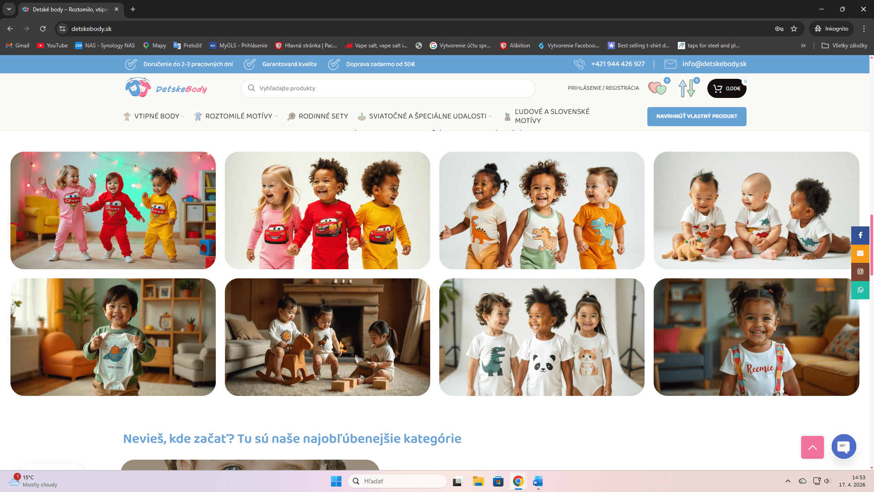The width and height of the screenshot is (874, 492).
Task: Expand Sviatočné a Špeciálne Udalosti menu
Action: point(427,116)
